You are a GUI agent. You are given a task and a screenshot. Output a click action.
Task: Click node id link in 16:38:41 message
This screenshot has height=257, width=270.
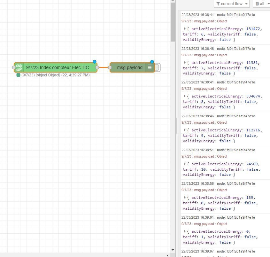(236, 82)
